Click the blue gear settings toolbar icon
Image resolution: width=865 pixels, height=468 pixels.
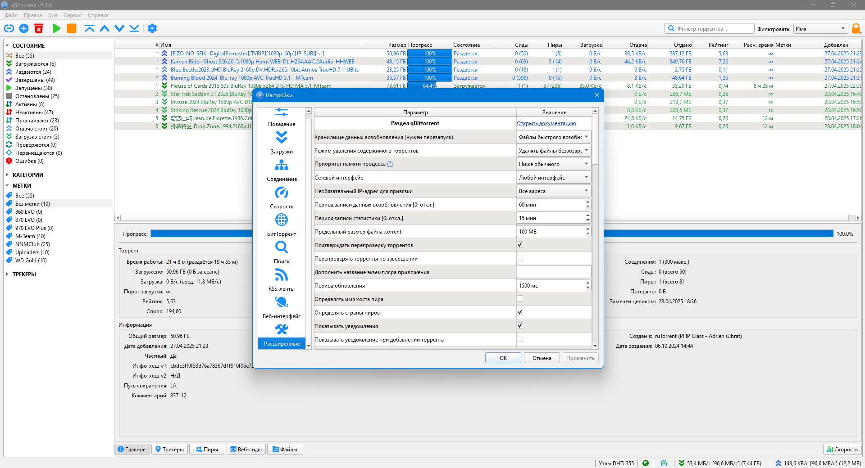pyautogui.click(x=152, y=29)
